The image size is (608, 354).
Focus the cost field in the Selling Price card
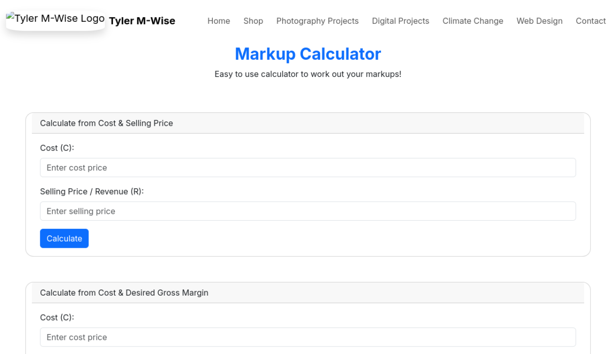[308, 168]
